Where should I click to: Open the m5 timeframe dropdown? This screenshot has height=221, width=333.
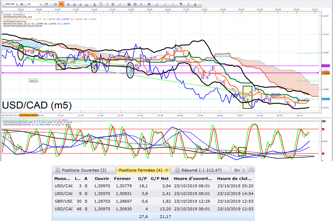[x=40, y=4]
